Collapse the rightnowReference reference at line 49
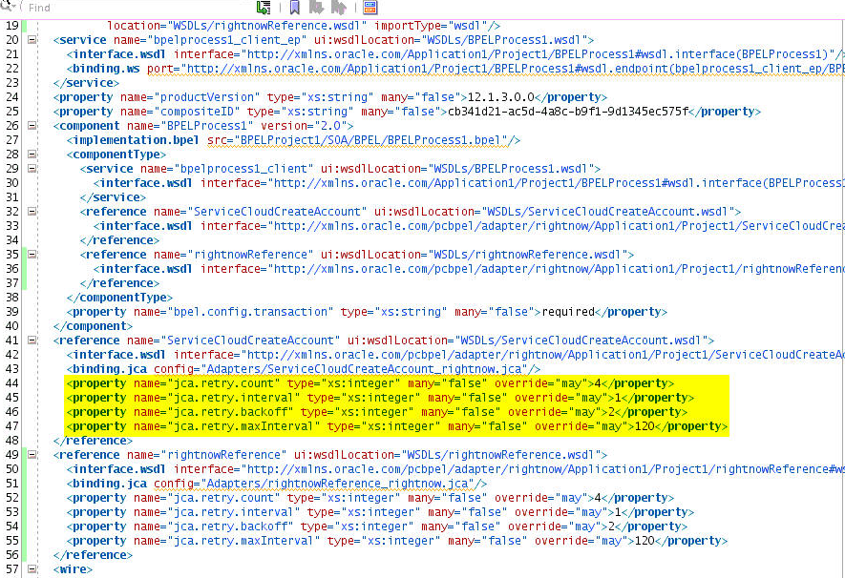 [x=32, y=454]
